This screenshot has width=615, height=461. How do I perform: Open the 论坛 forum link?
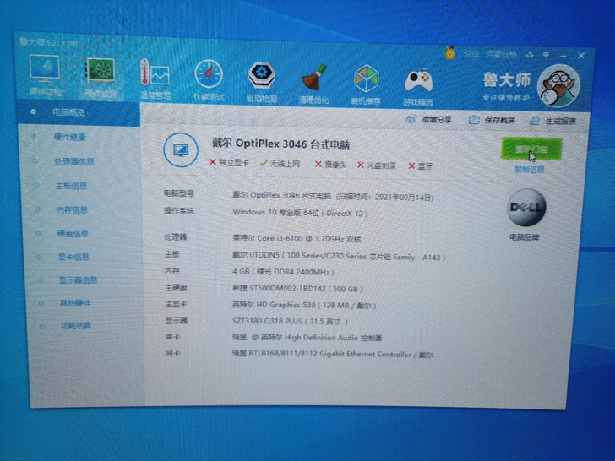(471, 54)
